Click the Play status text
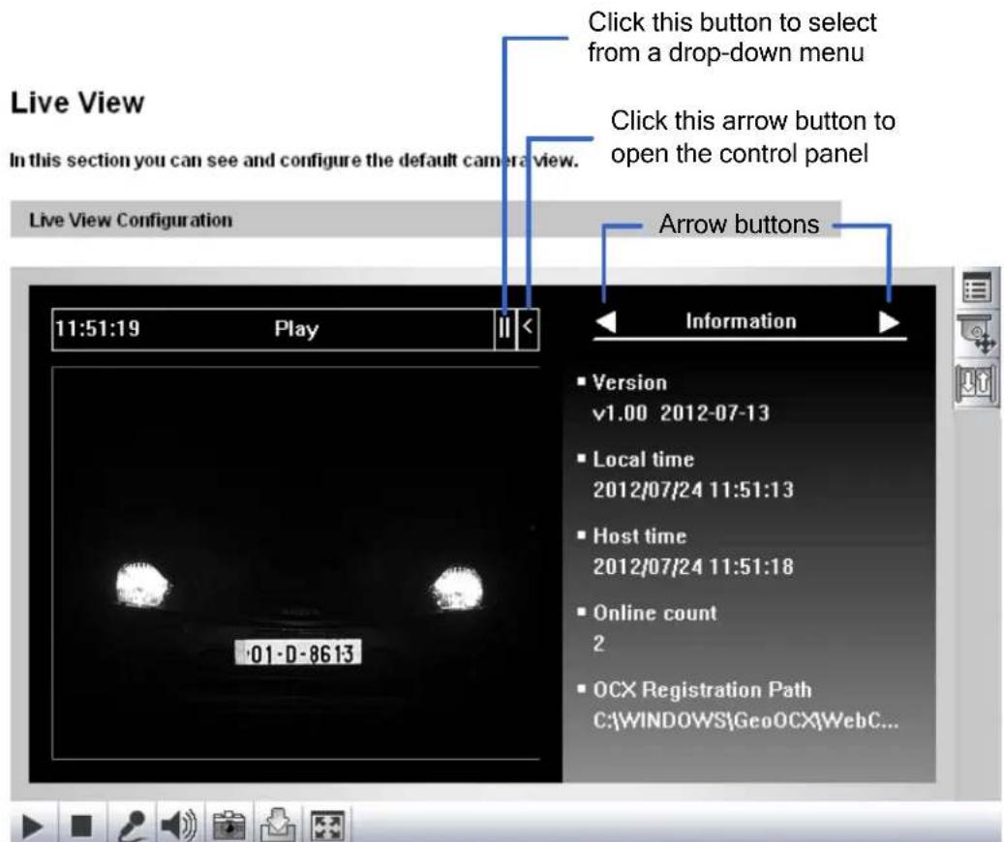The width and height of the screenshot is (1004, 842). pyautogui.click(x=296, y=329)
